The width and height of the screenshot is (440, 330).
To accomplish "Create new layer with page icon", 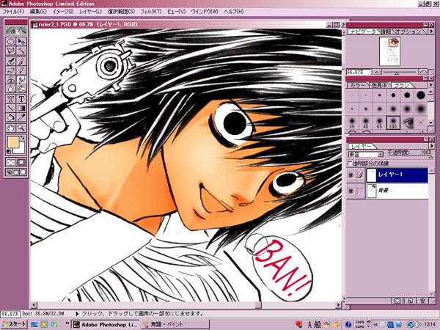I will pos(410,301).
